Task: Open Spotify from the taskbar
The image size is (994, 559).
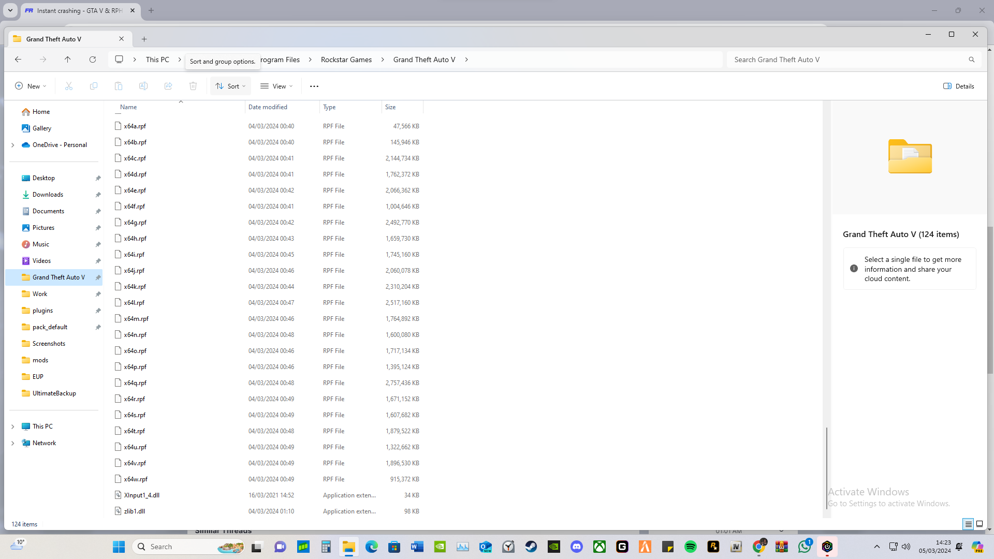Action: point(690,547)
